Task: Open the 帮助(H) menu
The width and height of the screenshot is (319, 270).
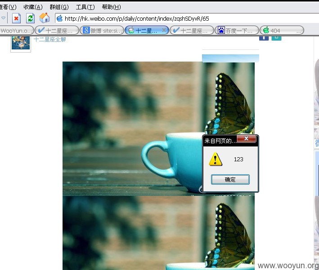Action: point(111,7)
